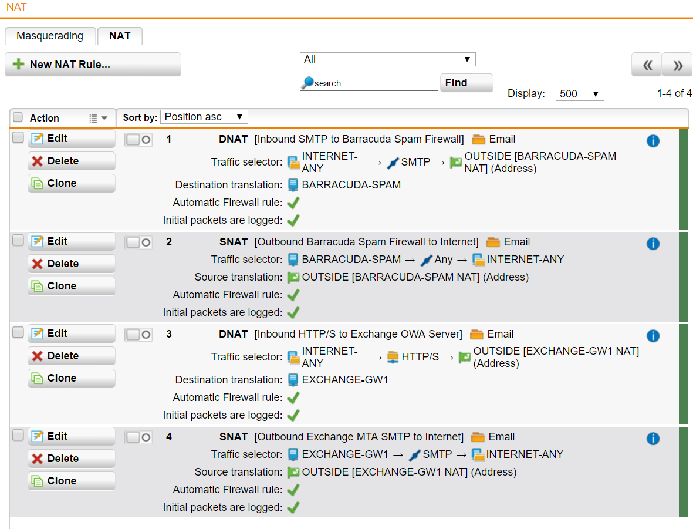
Task: Edit NAT rule 4
Action: coord(72,436)
